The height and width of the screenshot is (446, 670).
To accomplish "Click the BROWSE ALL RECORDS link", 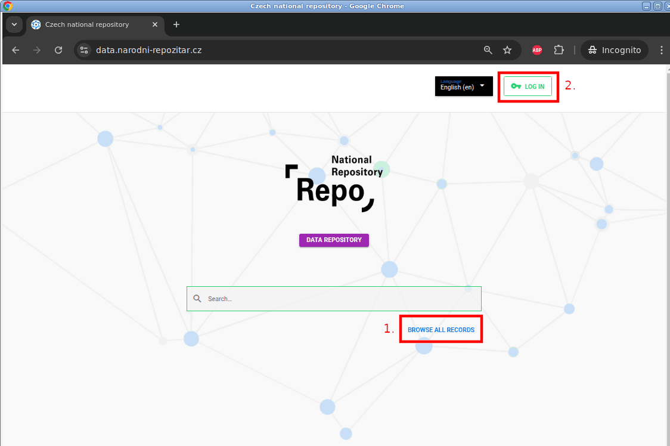I will coord(441,330).
